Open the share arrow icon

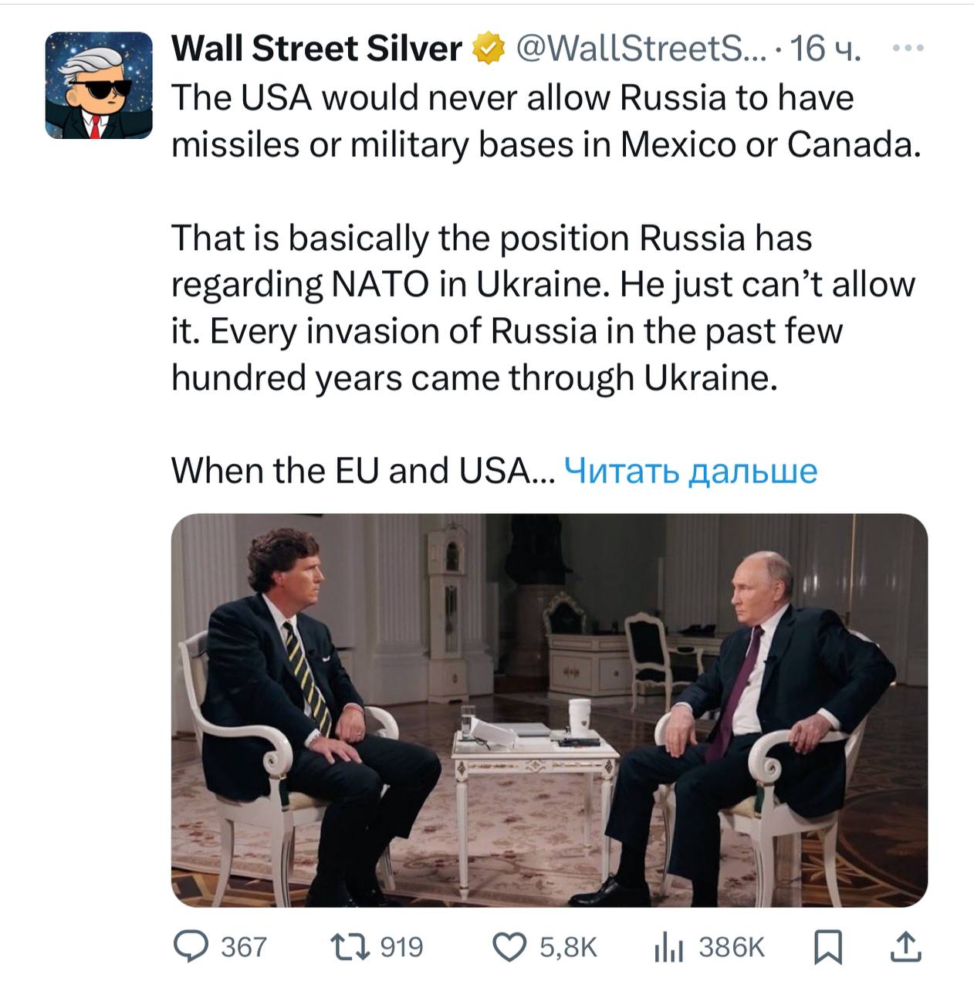point(905,946)
